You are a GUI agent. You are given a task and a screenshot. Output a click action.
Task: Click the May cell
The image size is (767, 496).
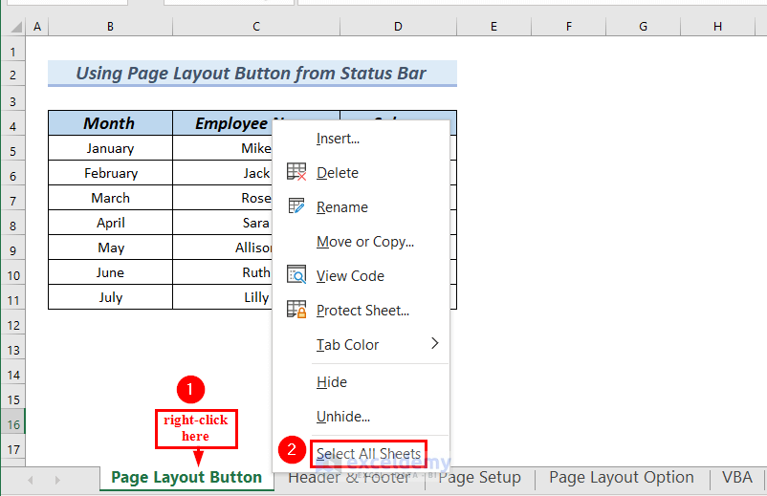111,248
